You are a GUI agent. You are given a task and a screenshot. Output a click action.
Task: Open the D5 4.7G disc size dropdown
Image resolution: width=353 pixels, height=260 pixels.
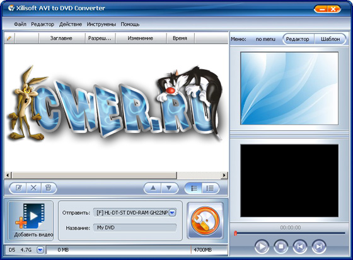(40, 250)
